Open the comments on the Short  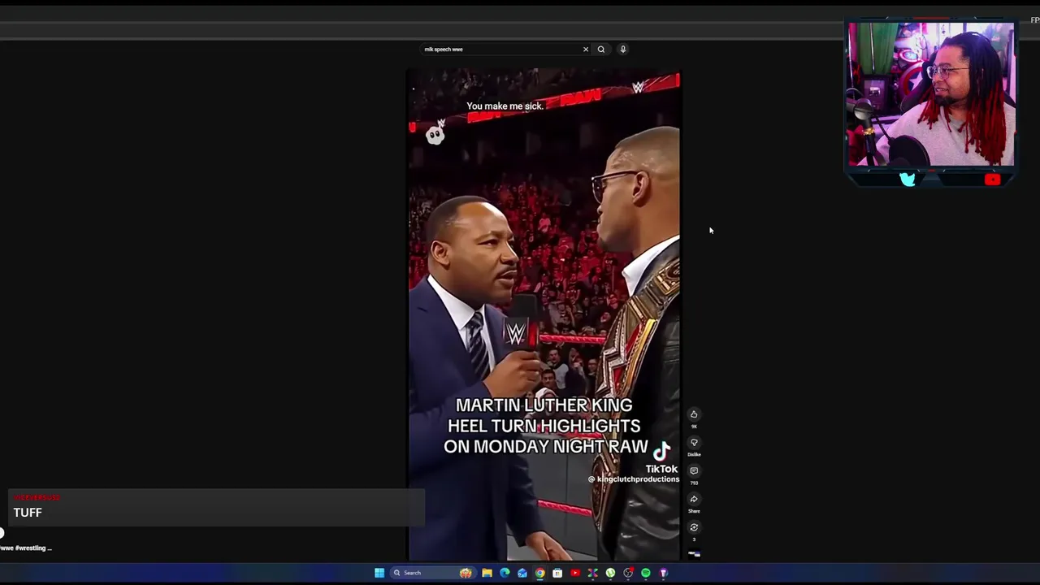(694, 470)
